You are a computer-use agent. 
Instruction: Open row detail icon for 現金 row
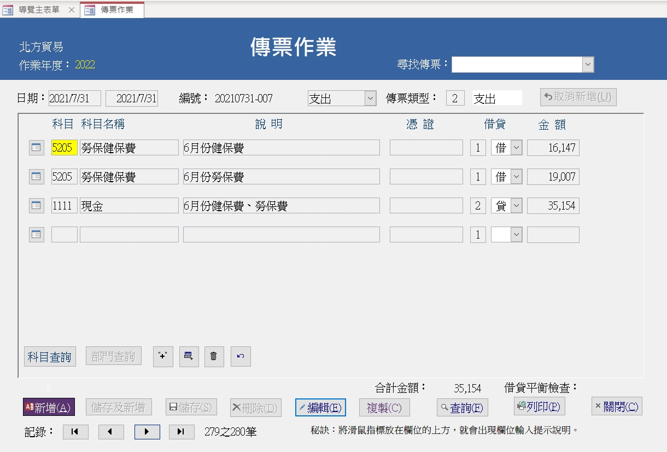click(x=36, y=206)
